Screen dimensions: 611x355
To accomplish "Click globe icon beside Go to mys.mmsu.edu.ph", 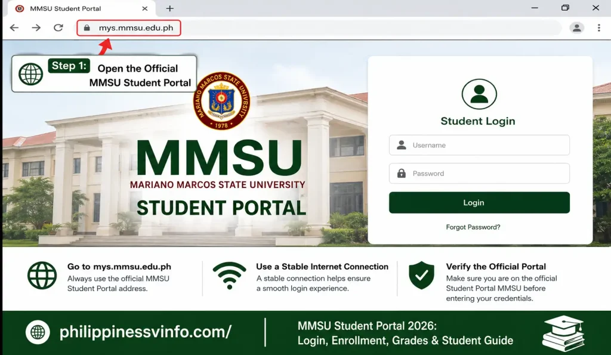I will click(x=42, y=275).
